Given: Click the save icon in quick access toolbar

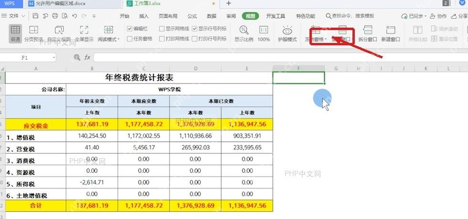Looking at the screenshot, I should [x=35, y=16].
